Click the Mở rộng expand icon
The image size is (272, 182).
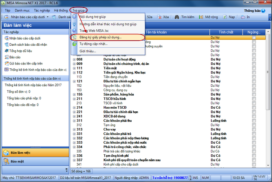(x=201, y=17)
